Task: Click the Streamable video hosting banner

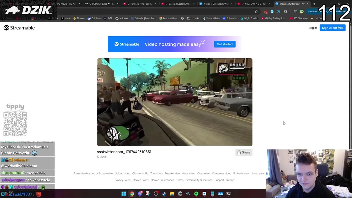Action: (x=175, y=44)
